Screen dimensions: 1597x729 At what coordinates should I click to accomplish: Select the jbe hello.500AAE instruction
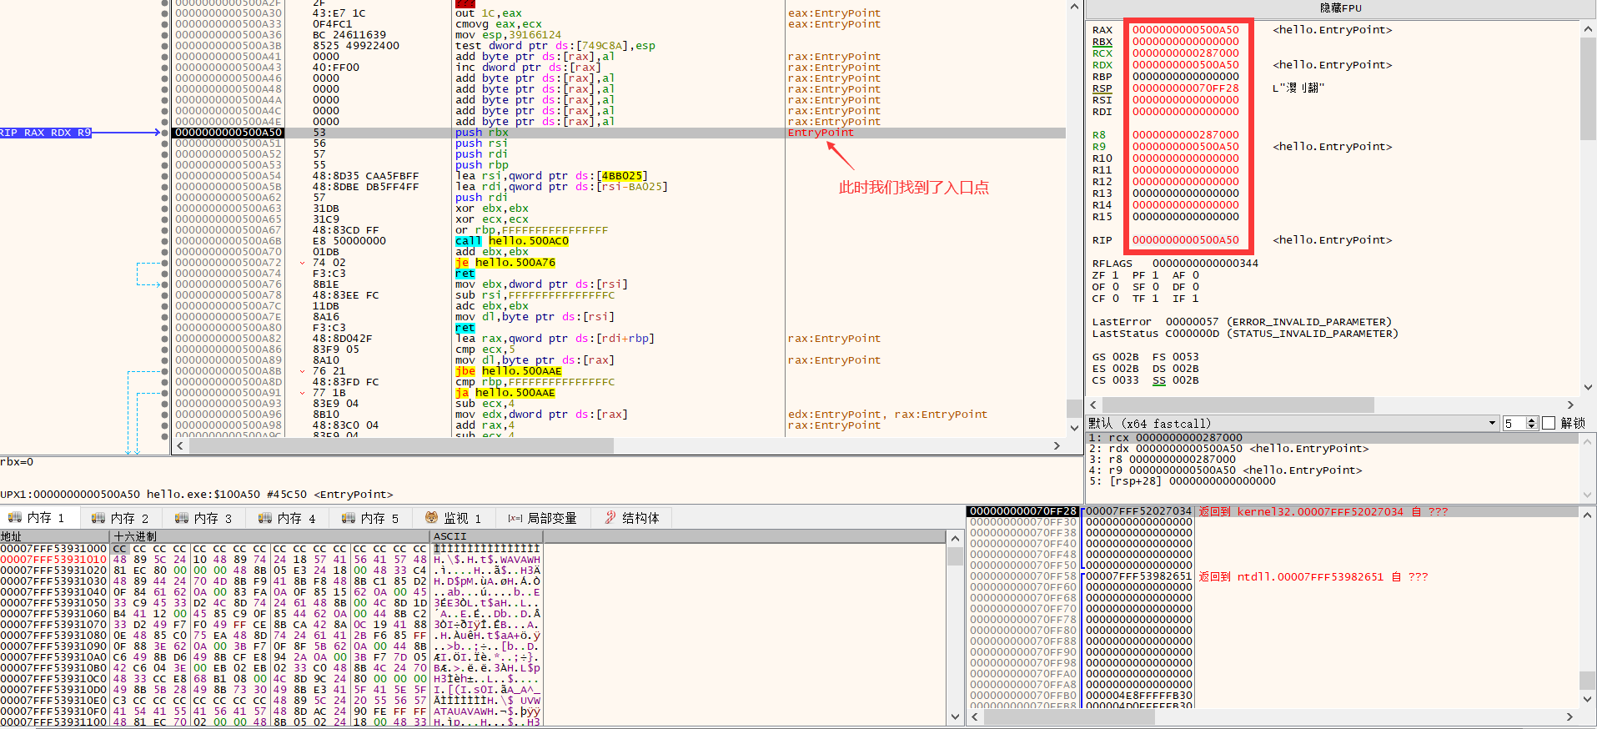509,371
